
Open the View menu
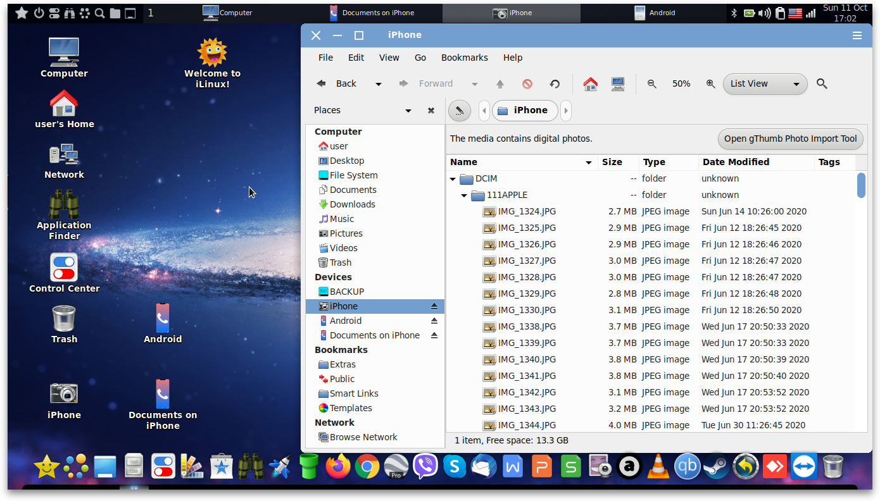point(389,58)
